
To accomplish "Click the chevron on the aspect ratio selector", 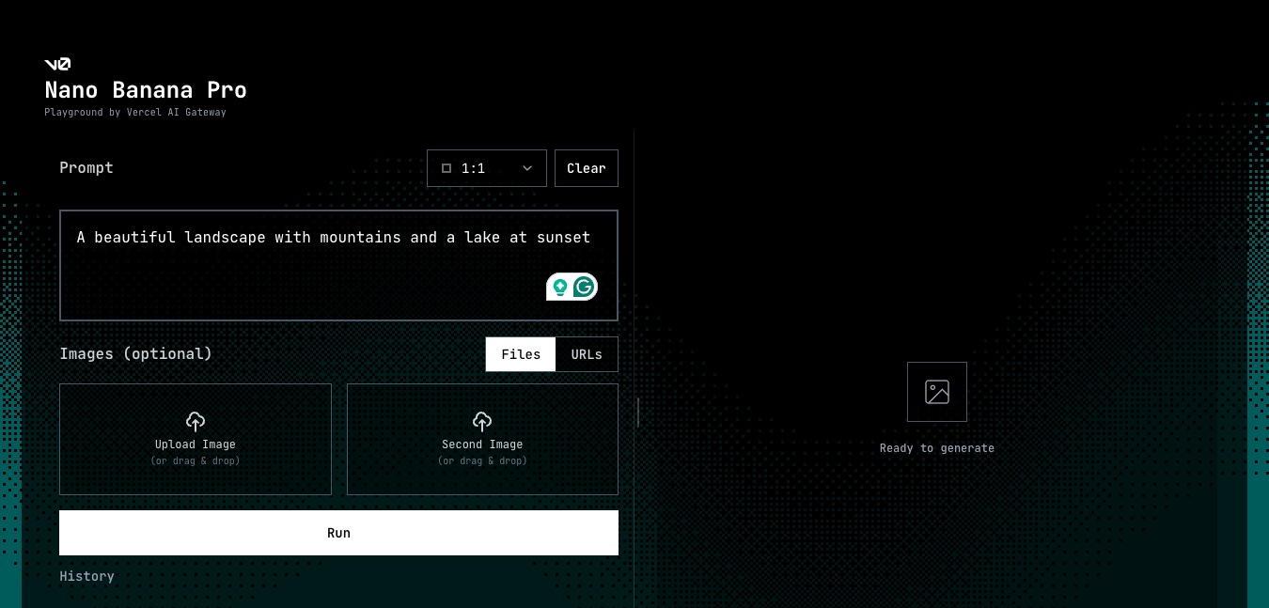I will tap(525, 168).
